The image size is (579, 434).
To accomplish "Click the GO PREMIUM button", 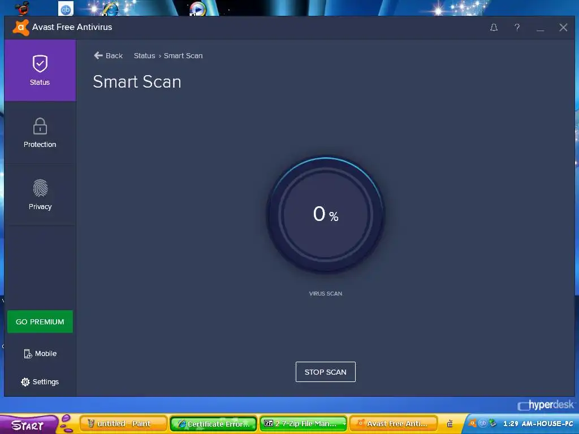I will [40, 322].
